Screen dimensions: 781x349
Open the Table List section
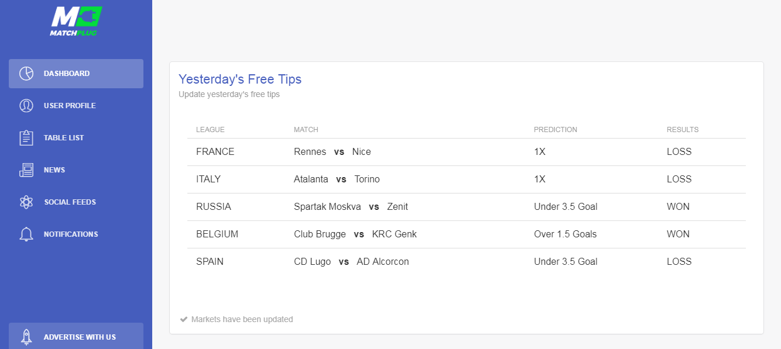tap(64, 138)
